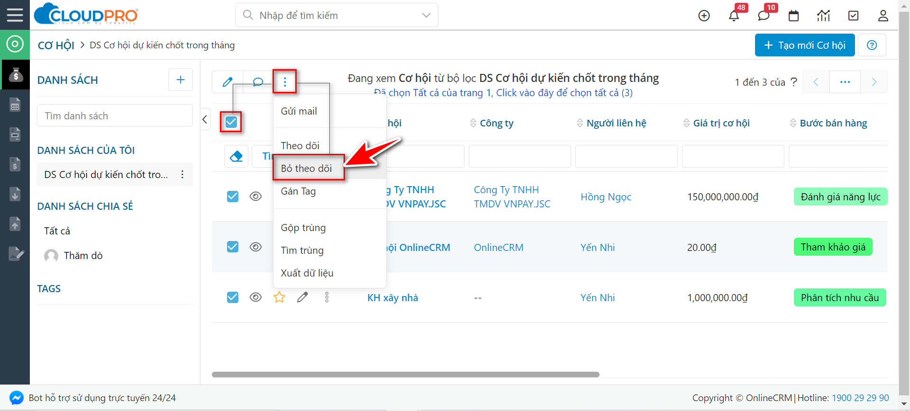Choose Gán Tag from menu
The image size is (910, 411).
(x=299, y=191)
